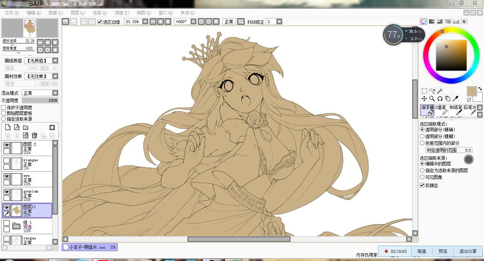Delete layer with trash can icon

tap(34, 135)
